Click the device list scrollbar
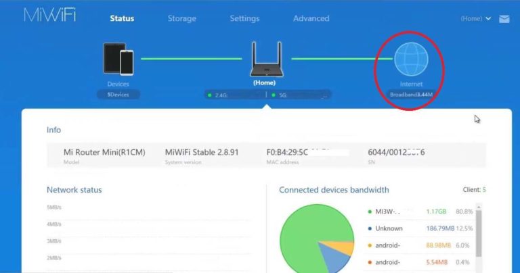The height and width of the screenshot is (273, 520). click(479, 233)
